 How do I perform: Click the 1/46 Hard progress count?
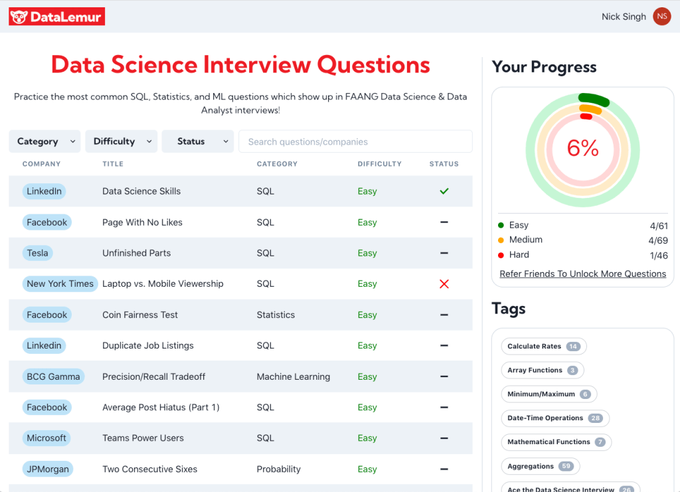click(x=659, y=256)
